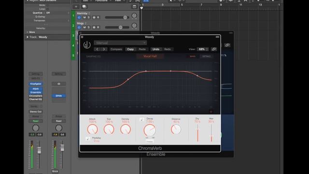Open the Manual preset dropdown

pyautogui.click(x=120, y=43)
